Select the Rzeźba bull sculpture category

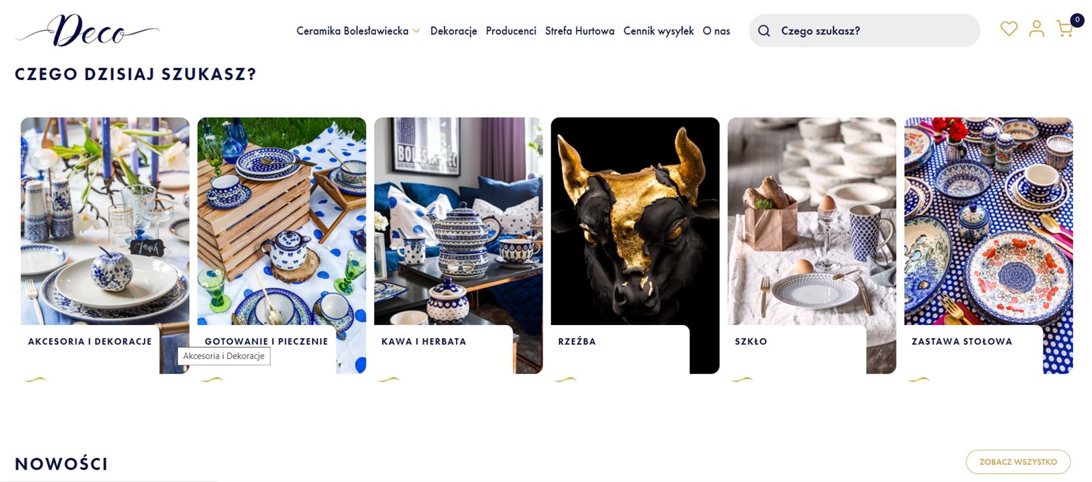tap(635, 246)
